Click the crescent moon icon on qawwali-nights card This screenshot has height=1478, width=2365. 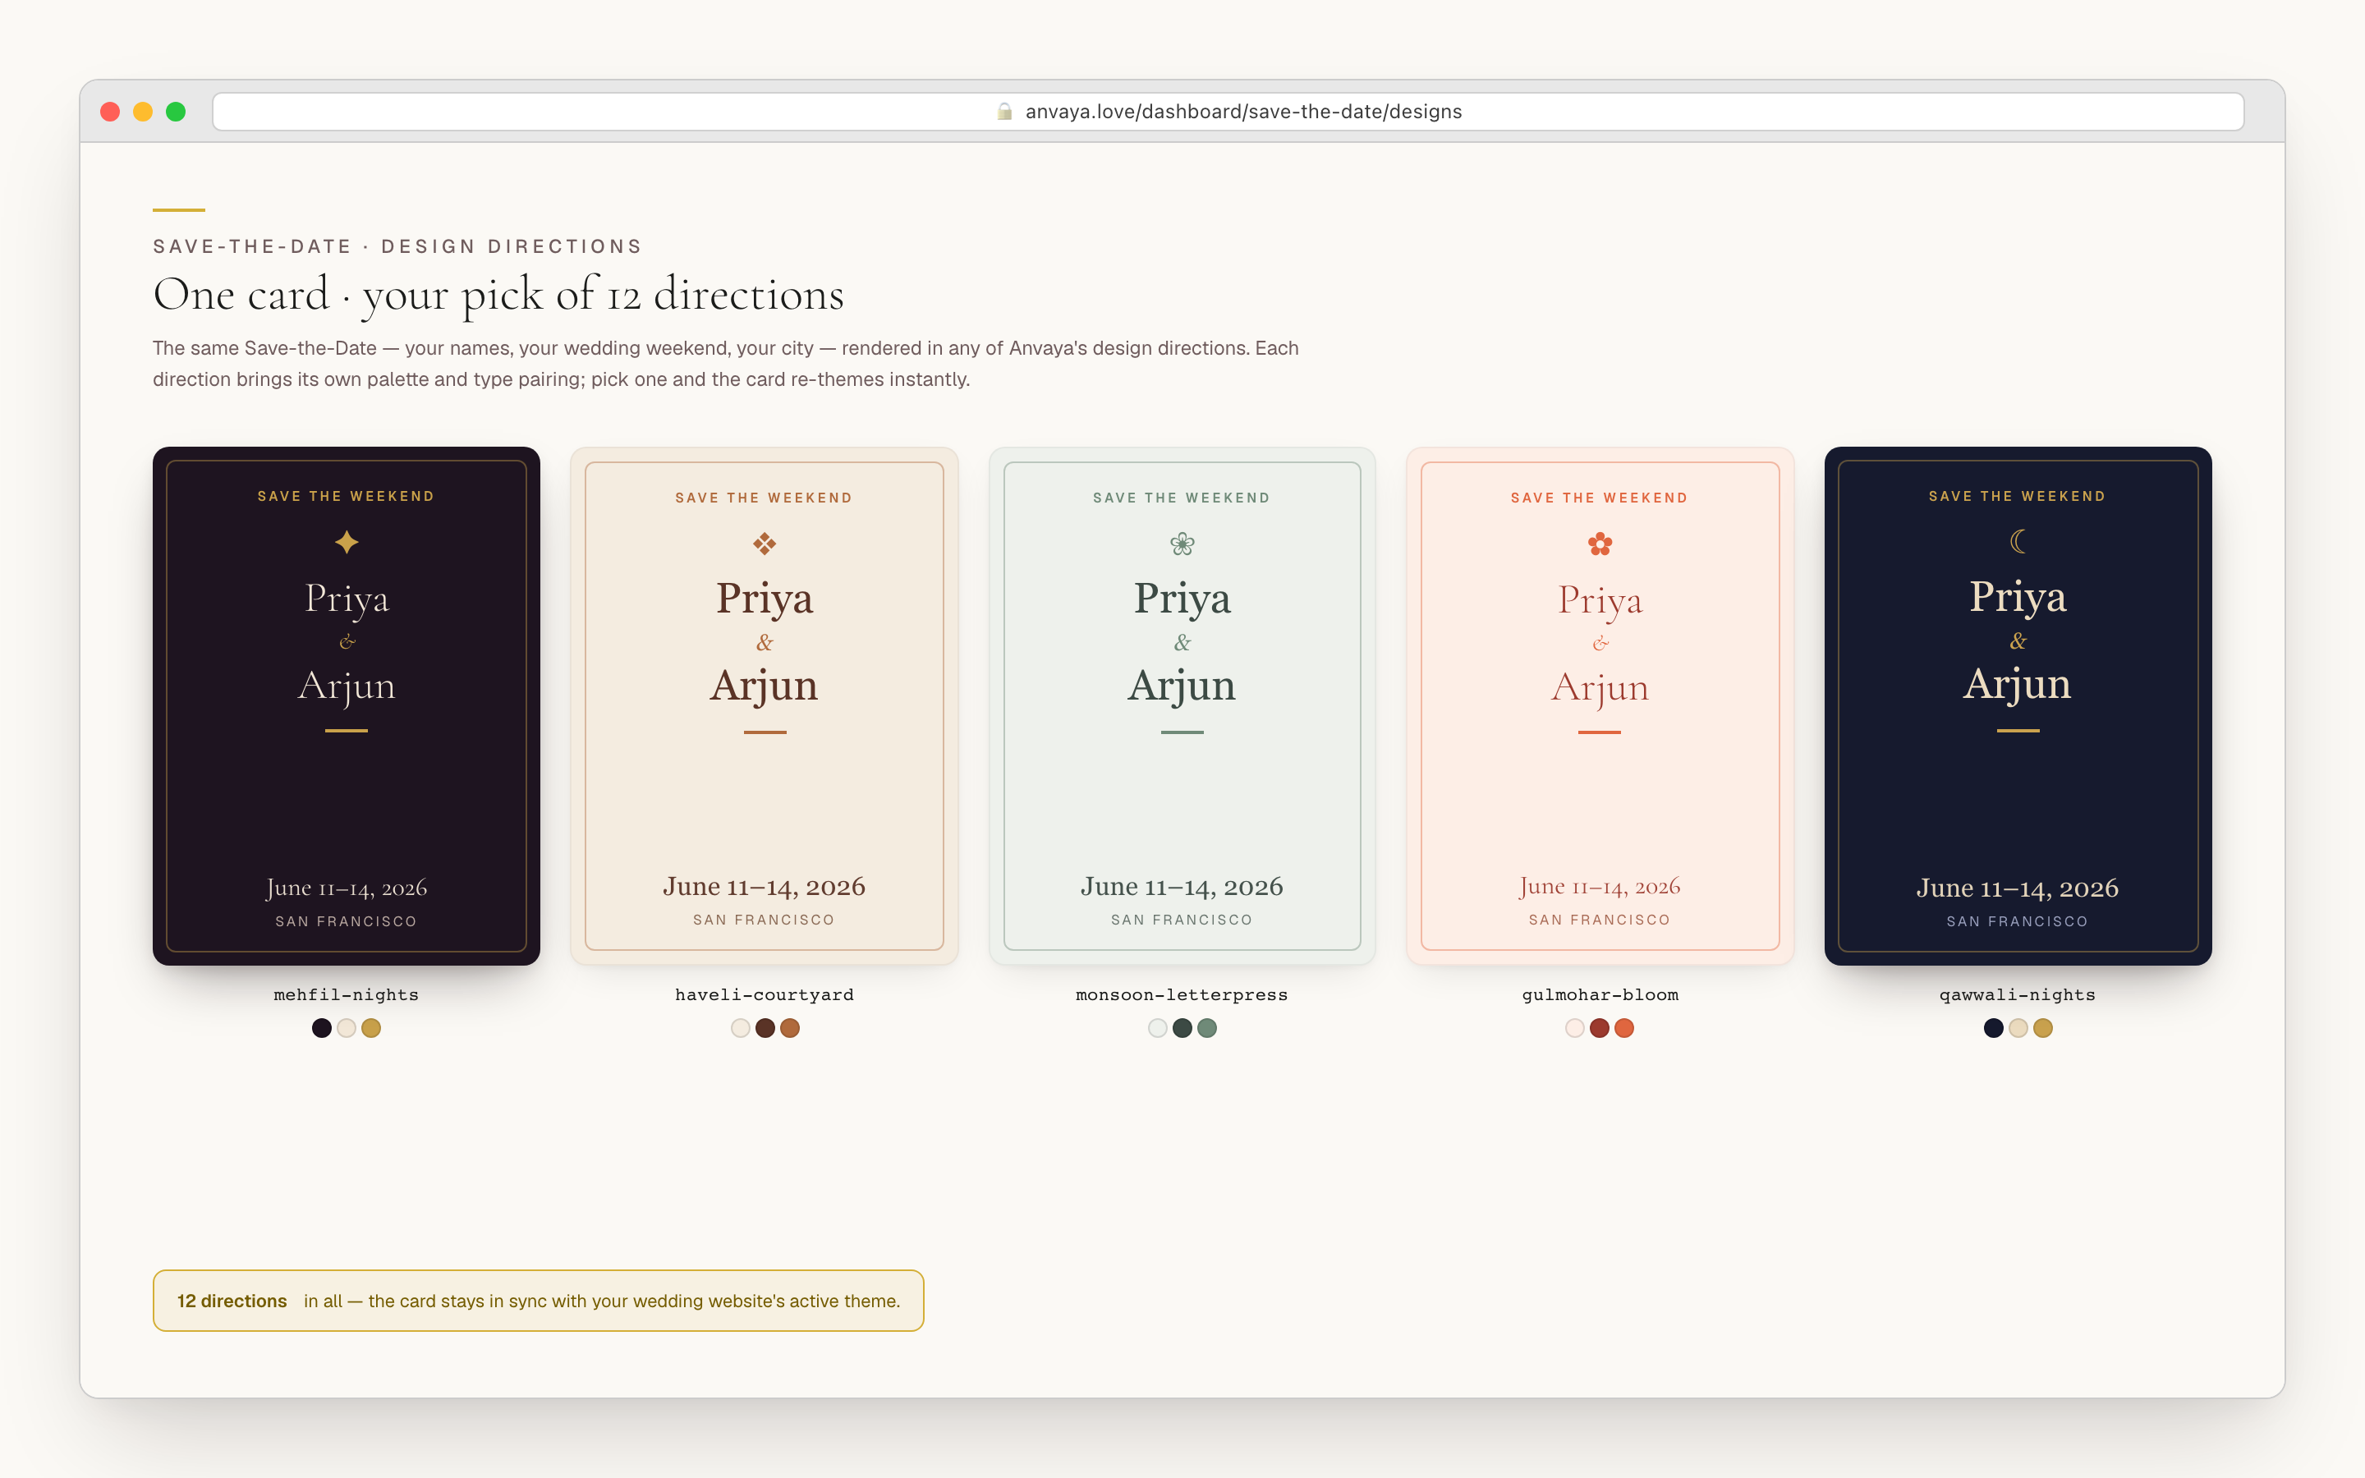point(2018,540)
